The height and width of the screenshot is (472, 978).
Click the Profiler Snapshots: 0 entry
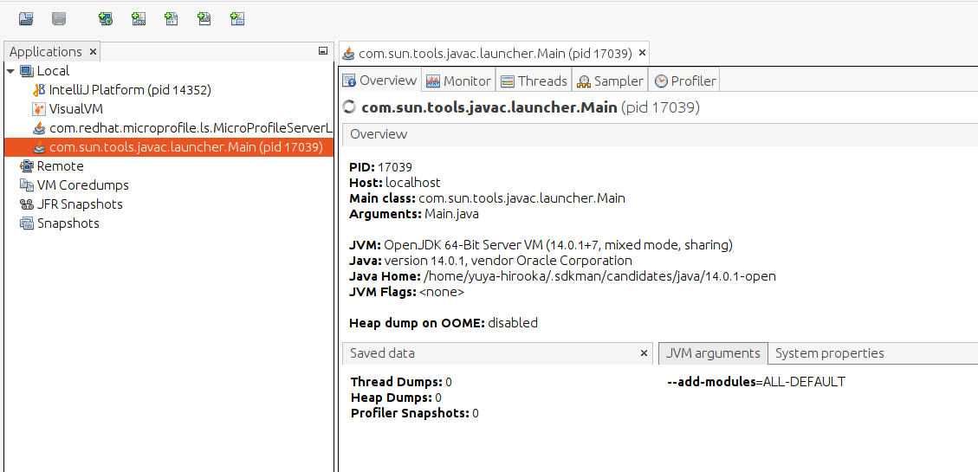415,413
